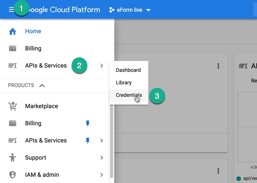Click the pinned APIs & Services label
This screenshot has height=183, width=257.
click(46, 140)
